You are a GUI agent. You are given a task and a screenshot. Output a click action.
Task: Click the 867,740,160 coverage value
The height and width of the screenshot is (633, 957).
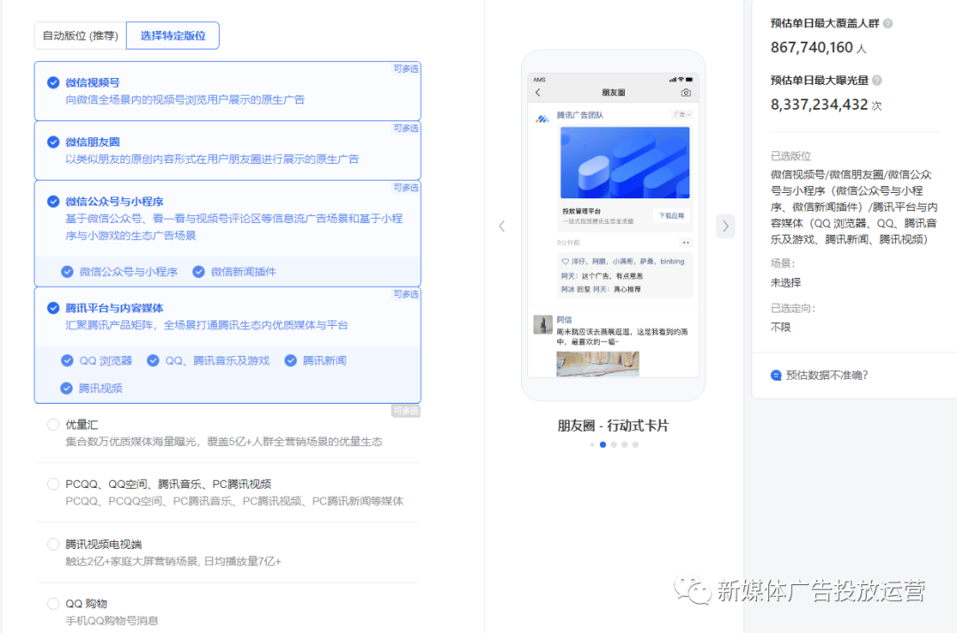(812, 48)
